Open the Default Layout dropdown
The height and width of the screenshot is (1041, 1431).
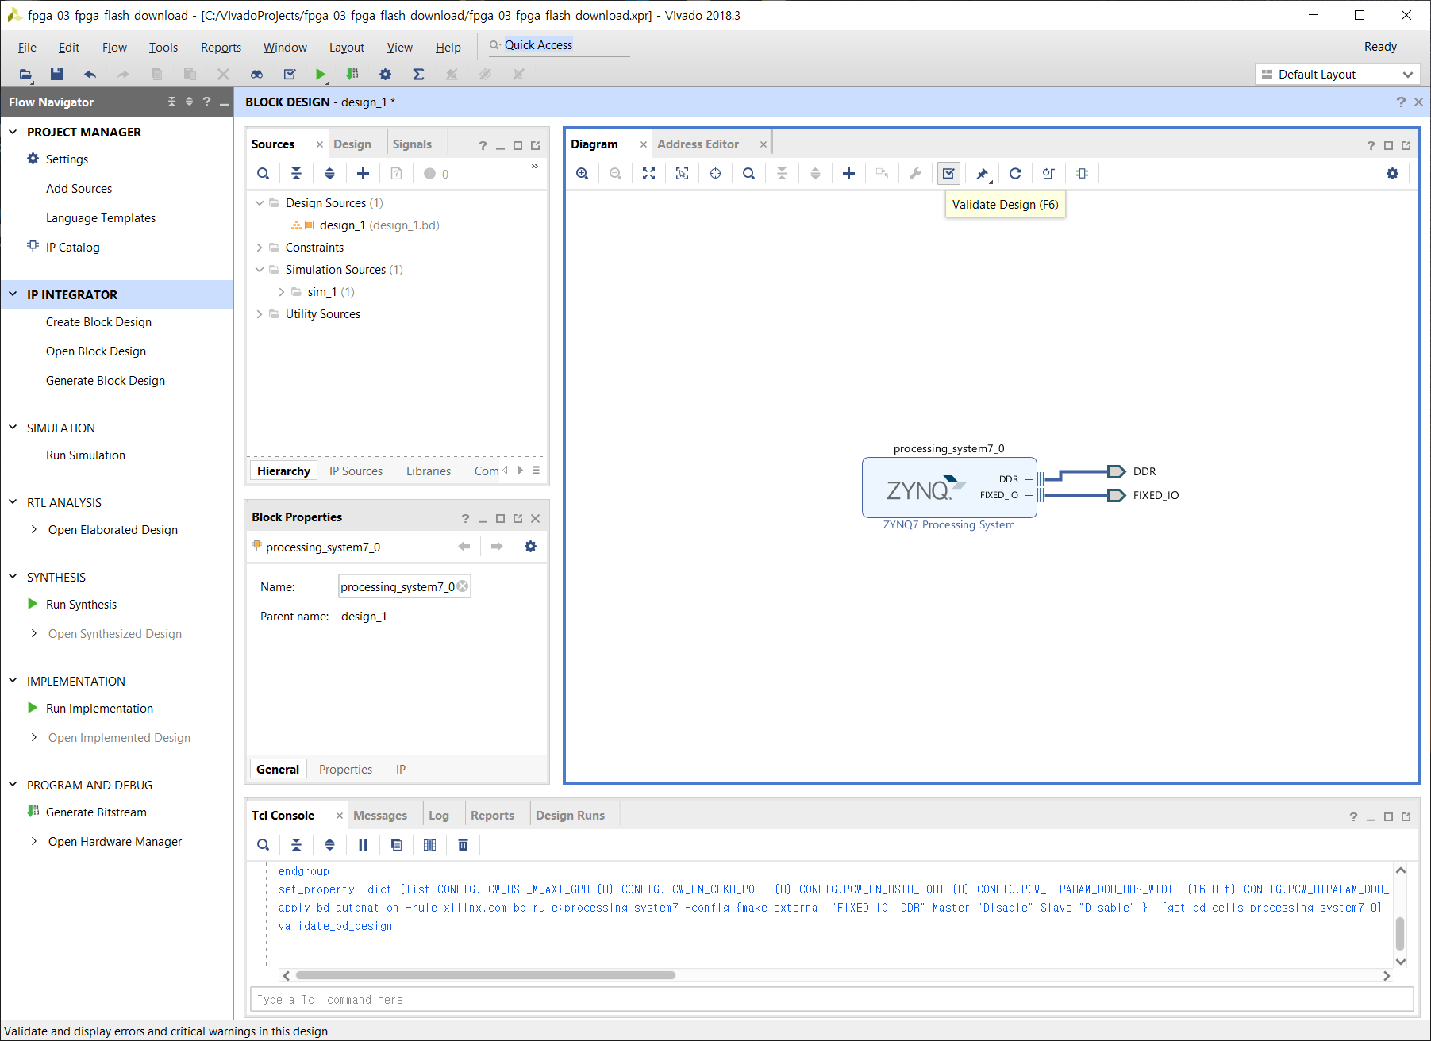[x=1337, y=75]
